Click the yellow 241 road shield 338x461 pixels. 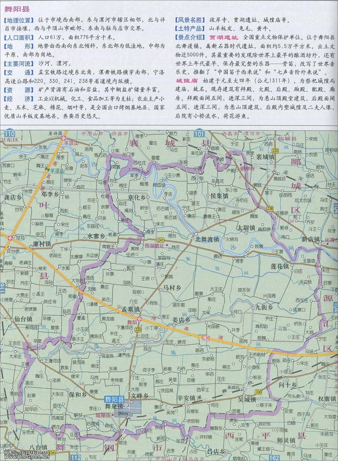point(161,240)
